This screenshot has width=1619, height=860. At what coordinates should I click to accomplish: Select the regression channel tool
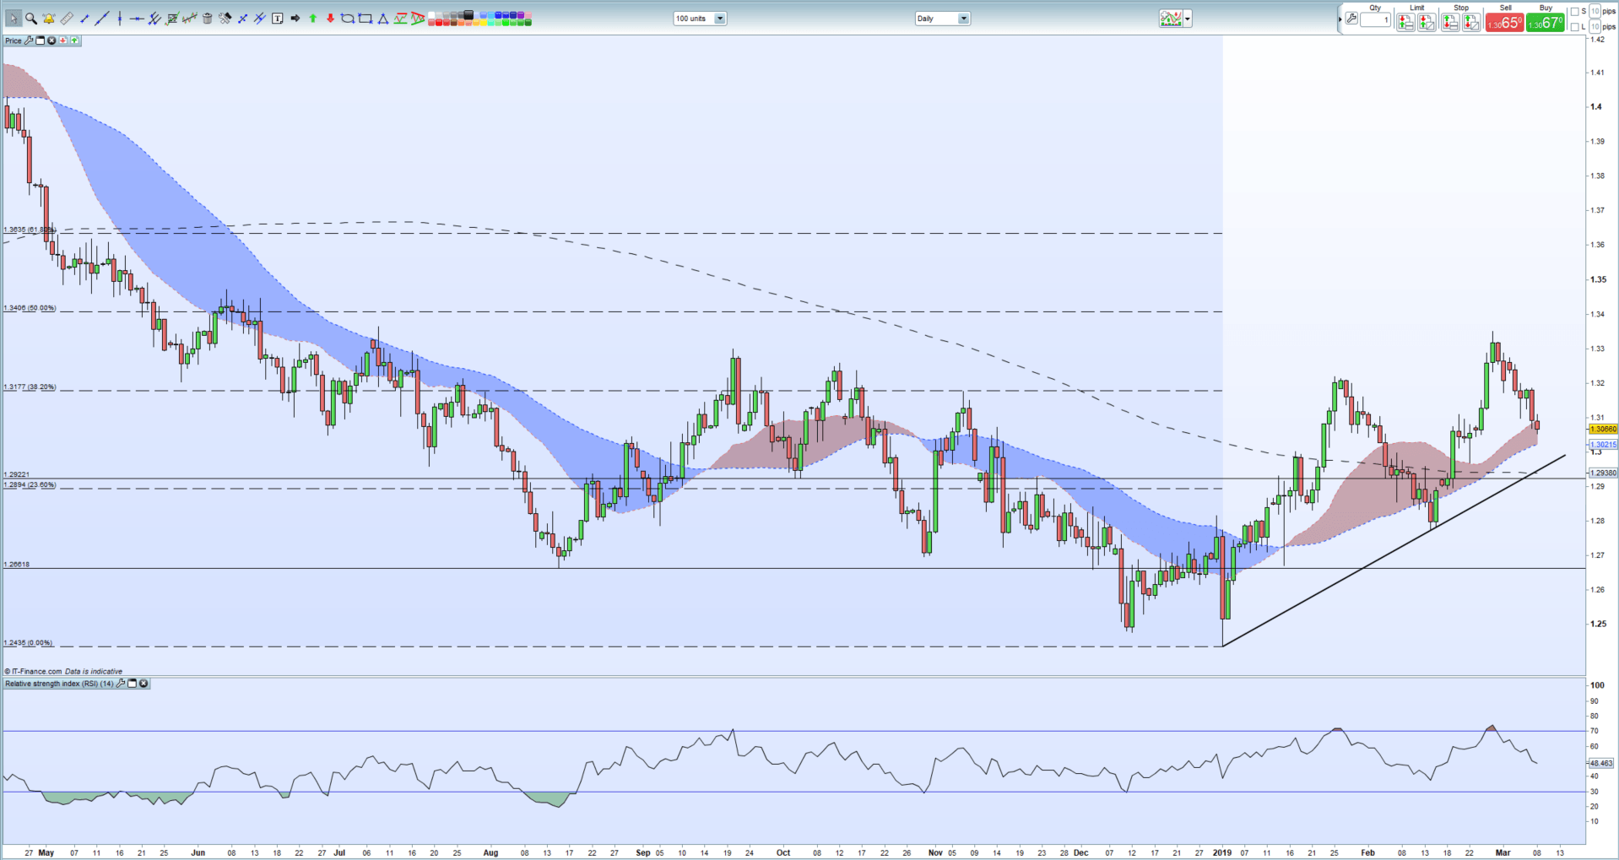[x=189, y=19]
